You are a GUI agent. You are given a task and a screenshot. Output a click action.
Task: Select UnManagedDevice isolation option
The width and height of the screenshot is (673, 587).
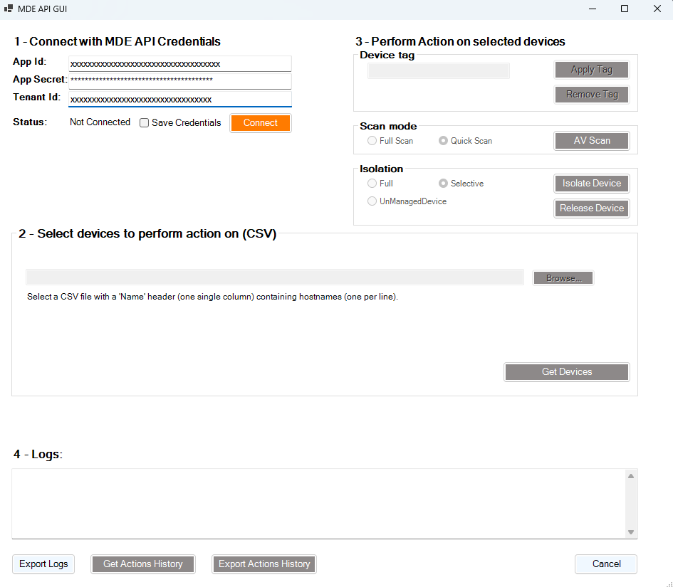(371, 201)
